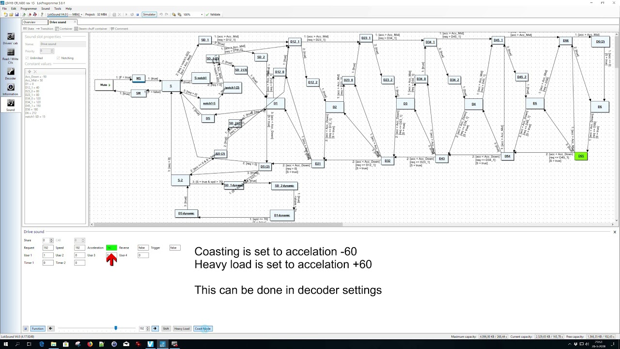
Task: Toggle the Heavy Load button
Action: pyautogui.click(x=182, y=329)
